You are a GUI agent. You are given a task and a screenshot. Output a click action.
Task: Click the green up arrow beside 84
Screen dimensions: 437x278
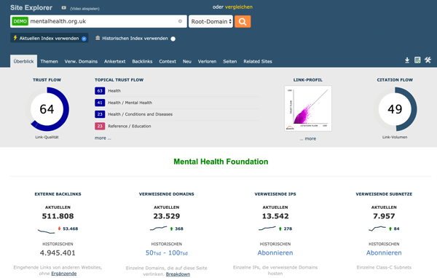(390, 229)
